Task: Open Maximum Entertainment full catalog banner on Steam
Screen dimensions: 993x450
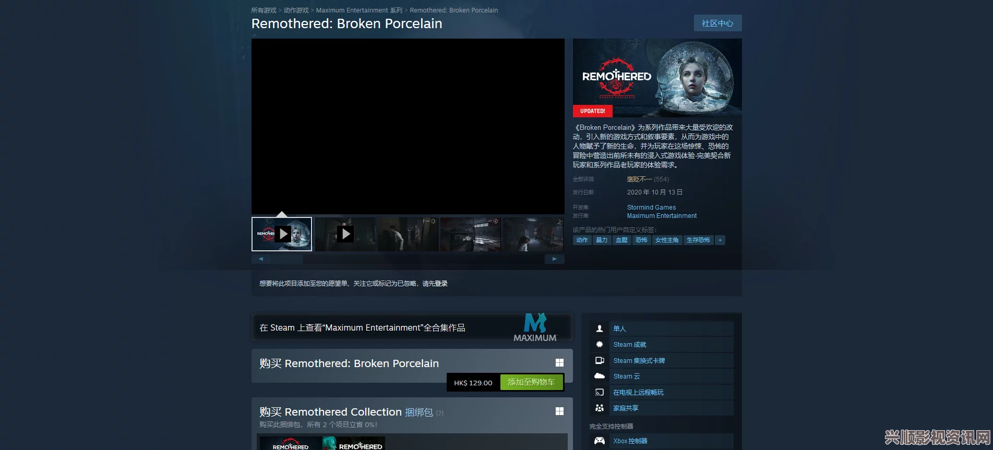Action: [412, 327]
